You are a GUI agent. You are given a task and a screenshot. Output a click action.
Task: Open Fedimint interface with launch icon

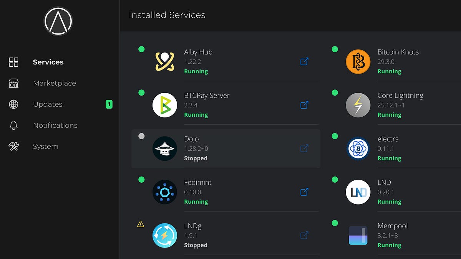tap(304, 191)
